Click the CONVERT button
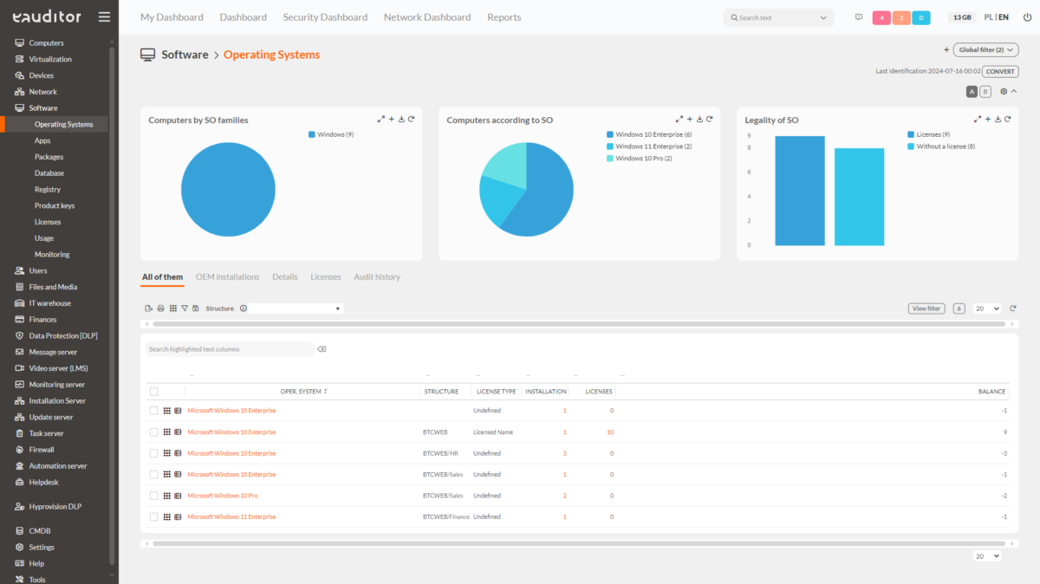This screenshot has height=584, width=1040. (x=1000, y=71)
